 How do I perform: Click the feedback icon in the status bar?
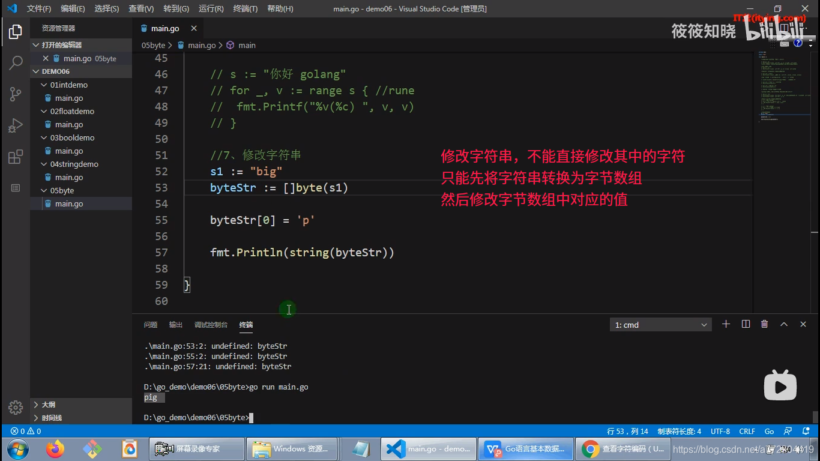(x=788, y=431)
